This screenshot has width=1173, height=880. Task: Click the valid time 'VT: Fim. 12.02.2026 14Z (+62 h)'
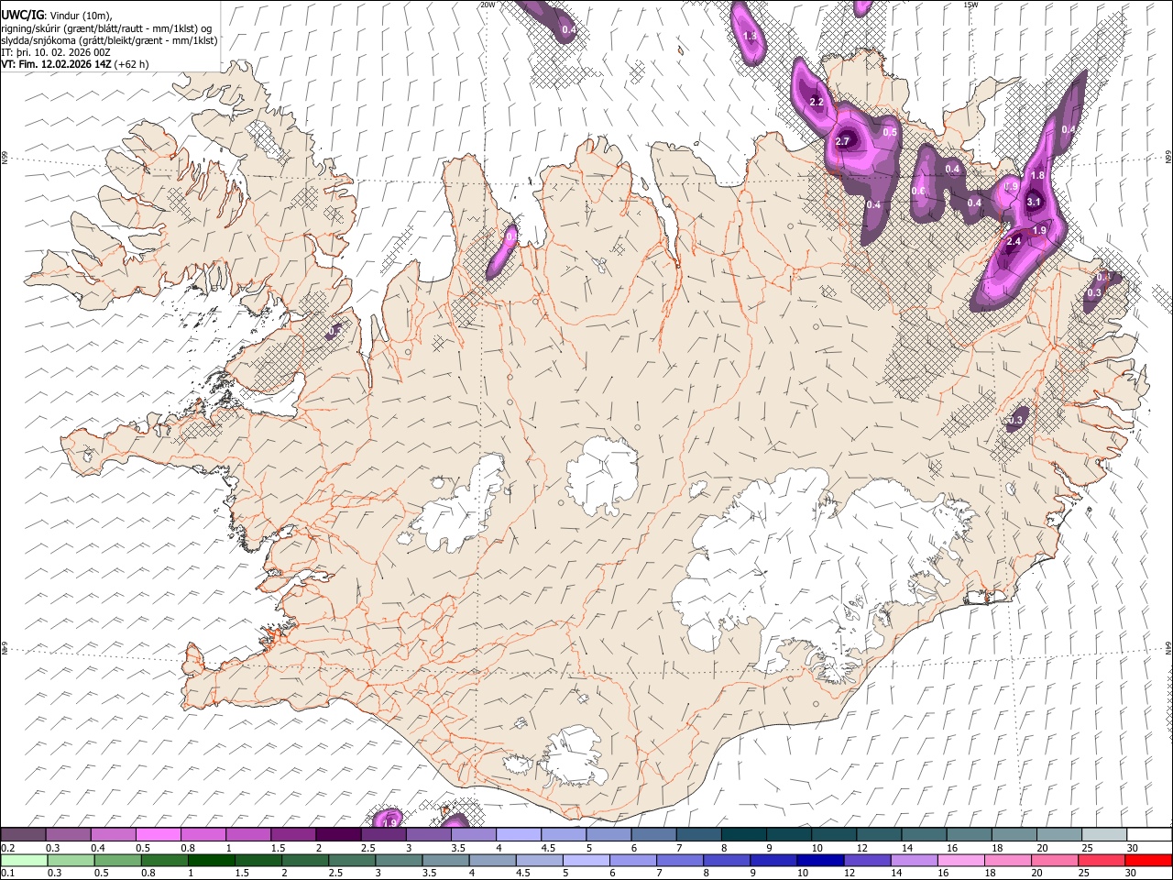pyautogui.click(x=74, y=64)
